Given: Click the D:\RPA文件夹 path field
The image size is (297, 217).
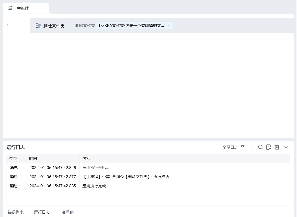Looking at the screenshot, I should (134, 26).
